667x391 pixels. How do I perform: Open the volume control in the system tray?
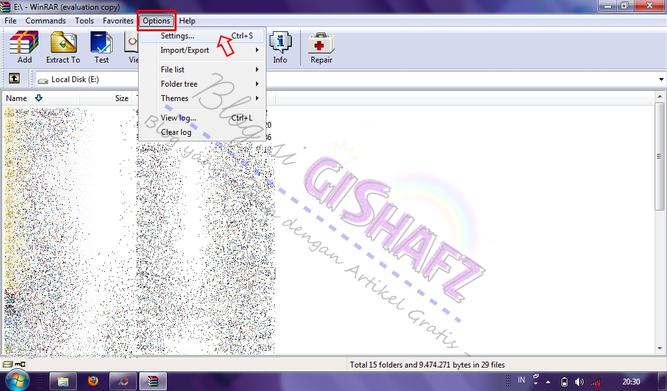(580, 381)
